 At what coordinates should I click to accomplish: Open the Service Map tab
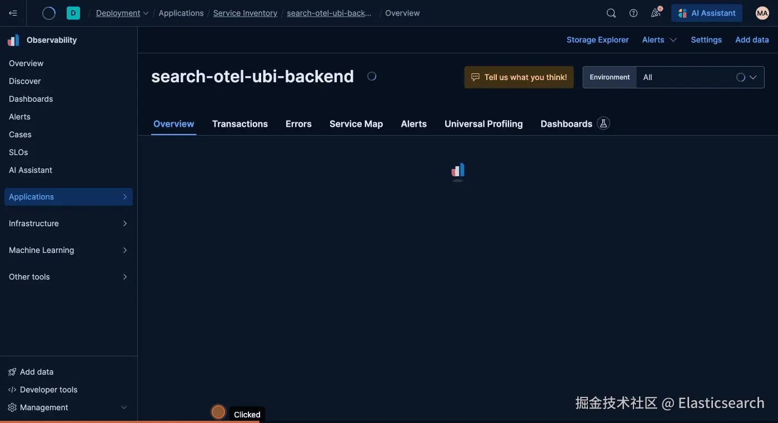click(x=356, y=123)
